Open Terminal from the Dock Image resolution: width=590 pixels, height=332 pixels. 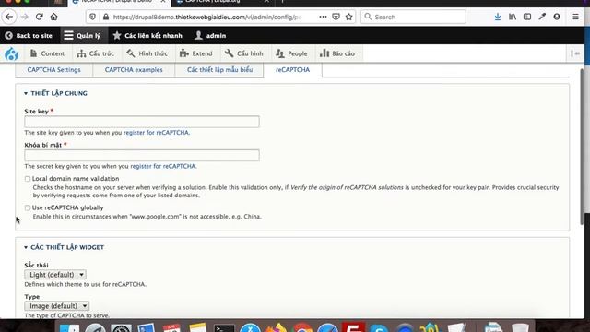pos(224,328)
